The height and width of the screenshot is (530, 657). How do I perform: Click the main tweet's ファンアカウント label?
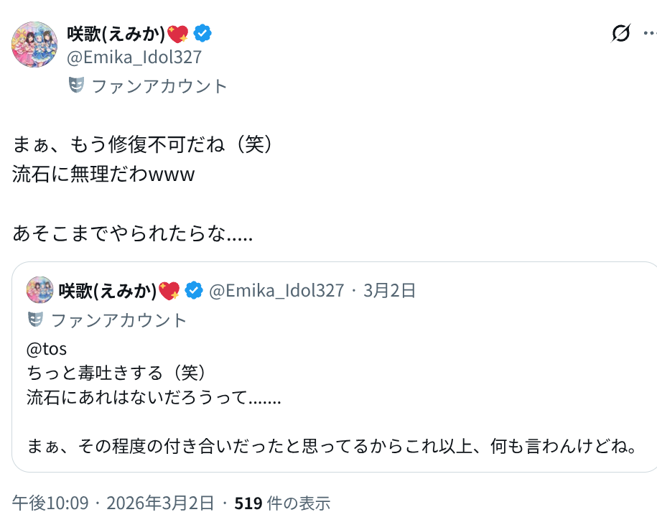point(159,86)
